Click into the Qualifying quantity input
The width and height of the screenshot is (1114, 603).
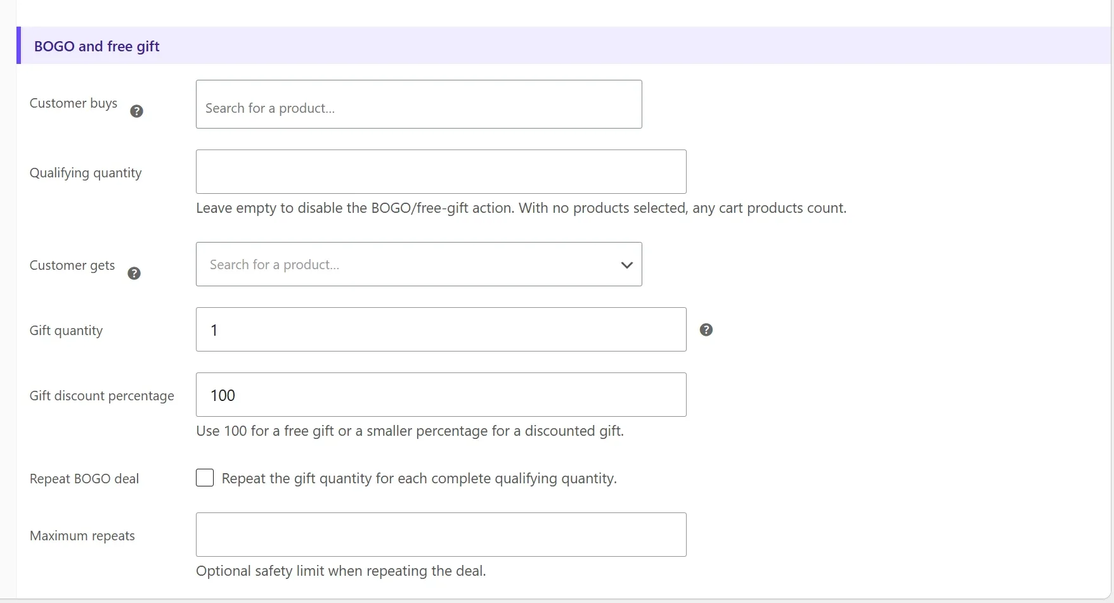(441, 172)
